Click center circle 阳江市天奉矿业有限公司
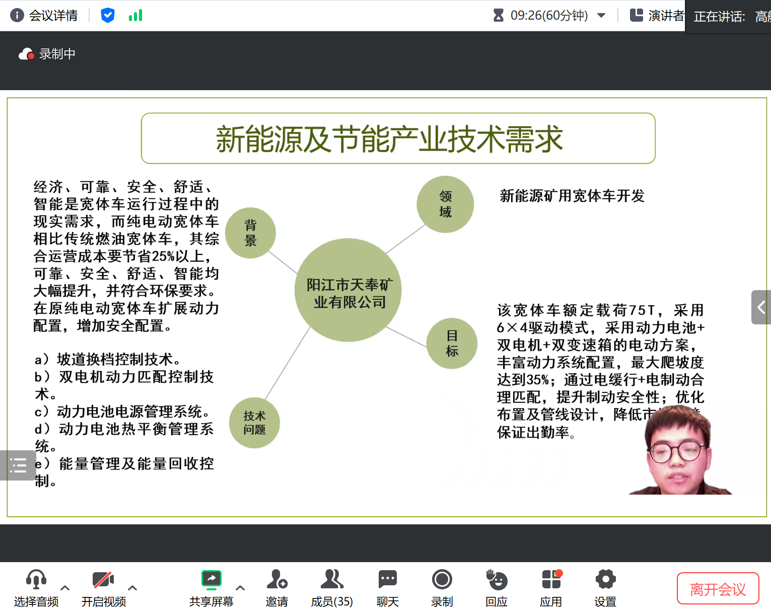Image resolution: width=771 pixels, height=614 pixels. click(x=348, y=290)
